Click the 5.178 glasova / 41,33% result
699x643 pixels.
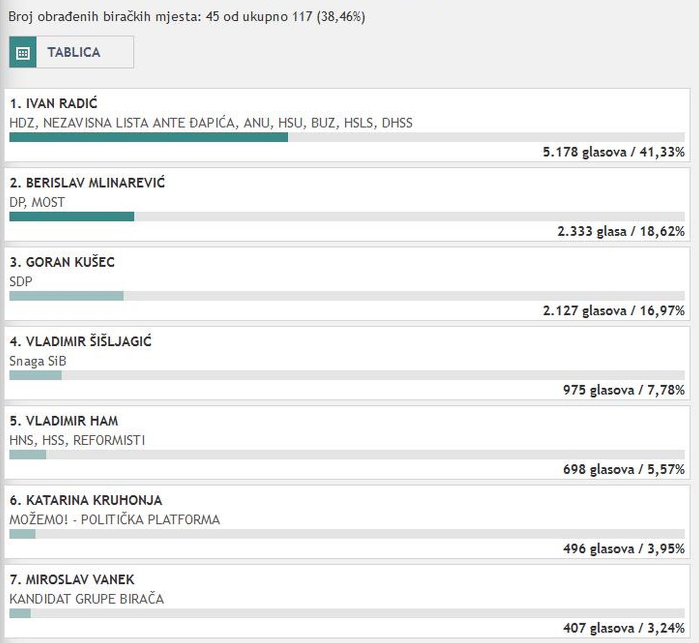point(614,152)
